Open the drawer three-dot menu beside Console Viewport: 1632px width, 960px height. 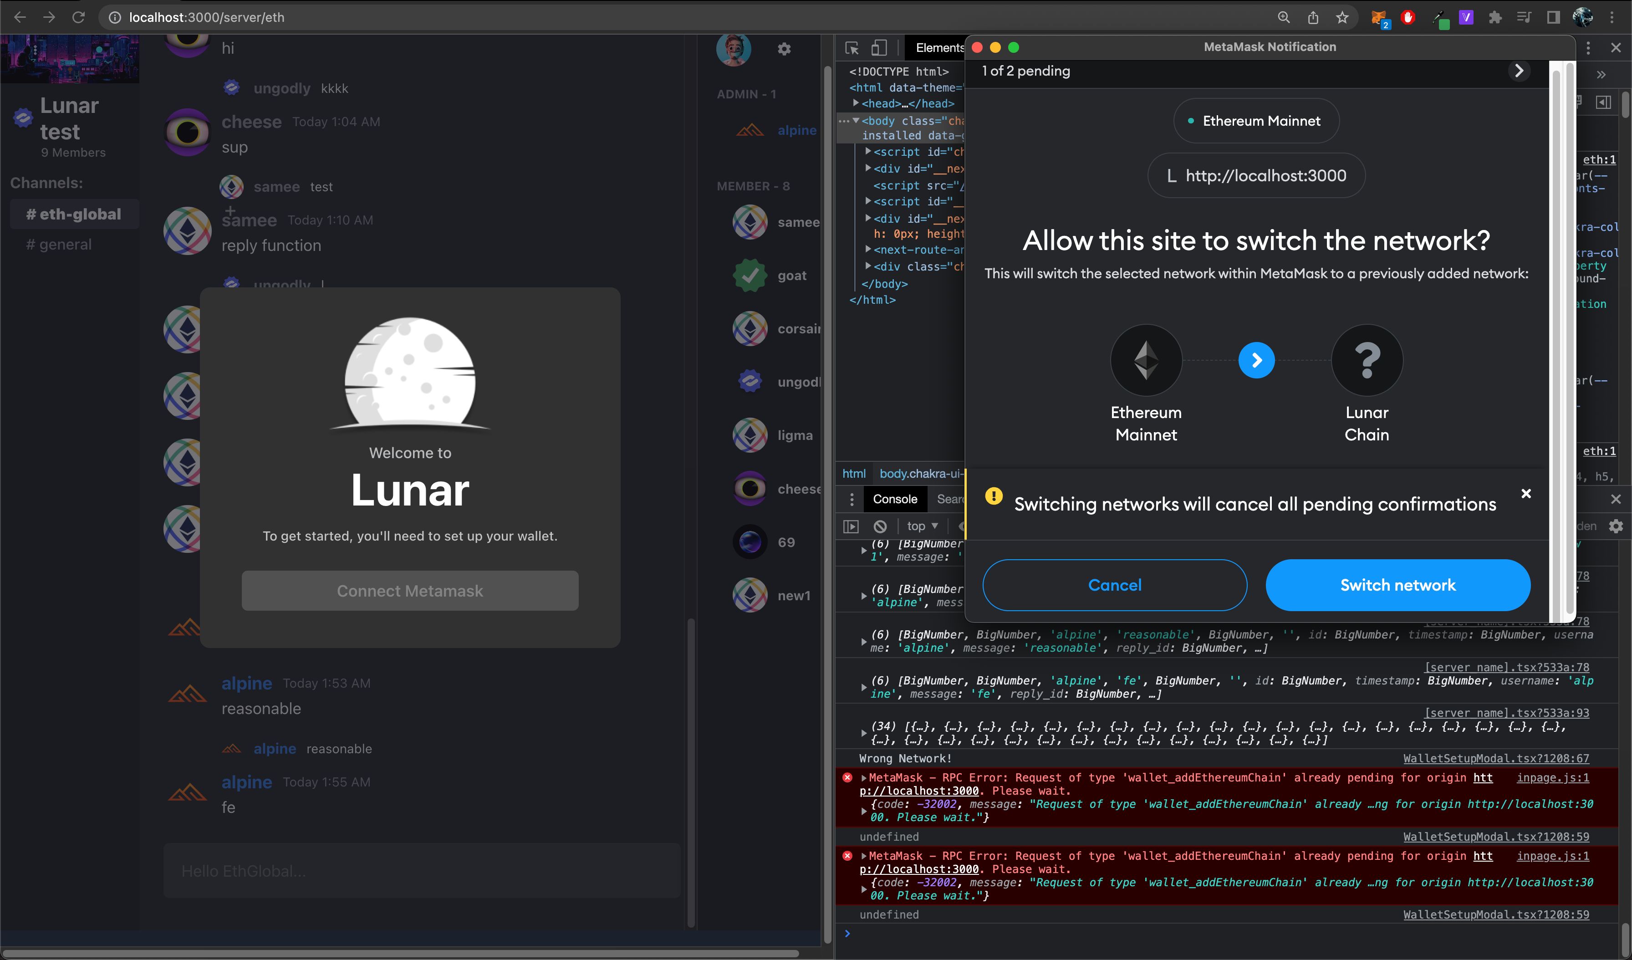(x=852, y=500)
